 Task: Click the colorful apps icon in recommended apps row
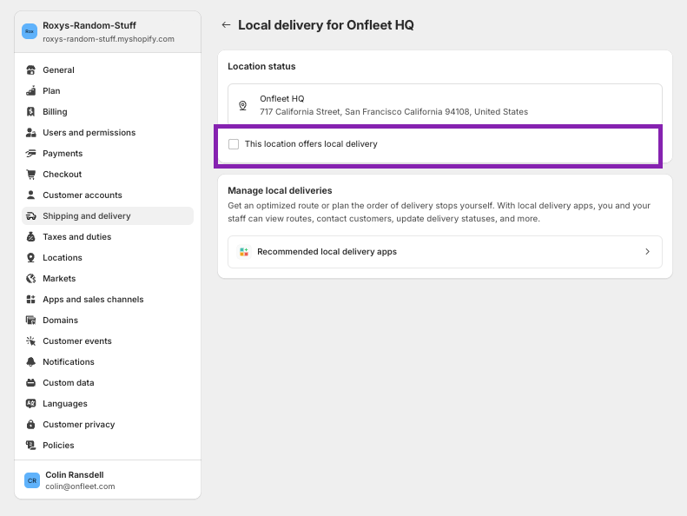pyautogui.click(x=244, y=252)
